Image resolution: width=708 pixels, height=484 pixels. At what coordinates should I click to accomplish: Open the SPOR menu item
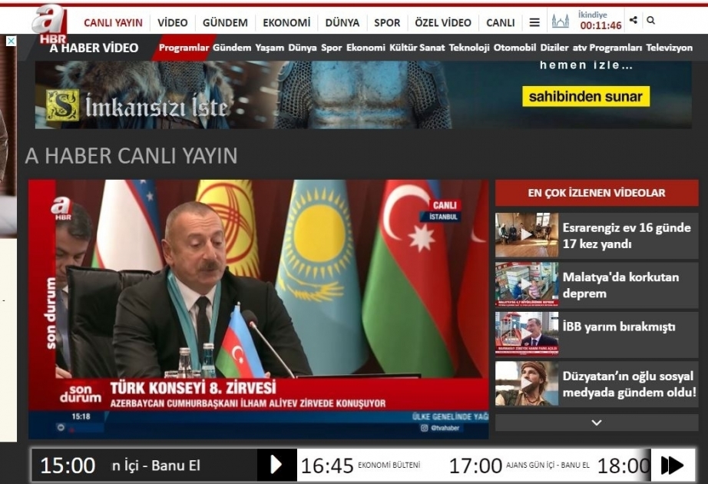point(387,22)
